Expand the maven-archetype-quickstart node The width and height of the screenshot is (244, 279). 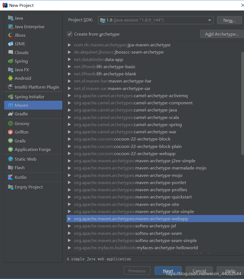click(69, 197)
